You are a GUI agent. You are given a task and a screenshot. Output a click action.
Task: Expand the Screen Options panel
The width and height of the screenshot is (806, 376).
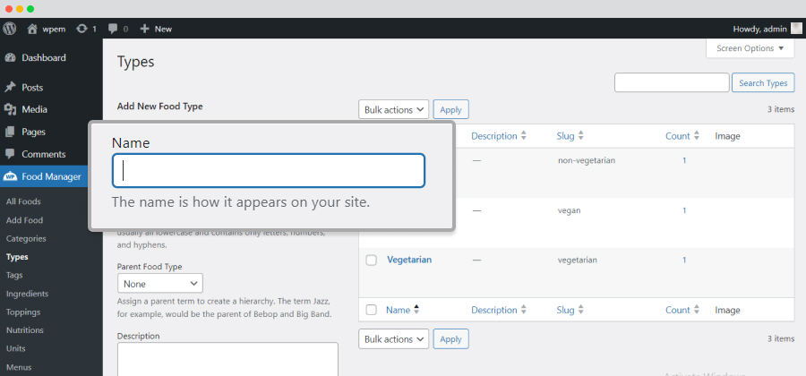tap(750, 48)
